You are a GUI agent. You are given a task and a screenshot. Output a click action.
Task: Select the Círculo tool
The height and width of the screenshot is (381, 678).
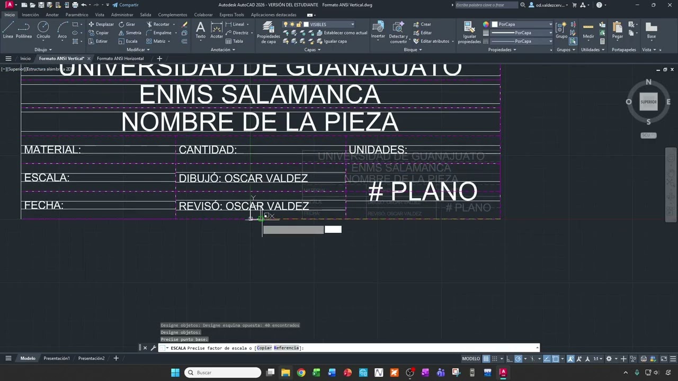point(43,30)
